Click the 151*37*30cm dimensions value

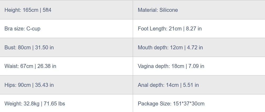click(188, 104)
